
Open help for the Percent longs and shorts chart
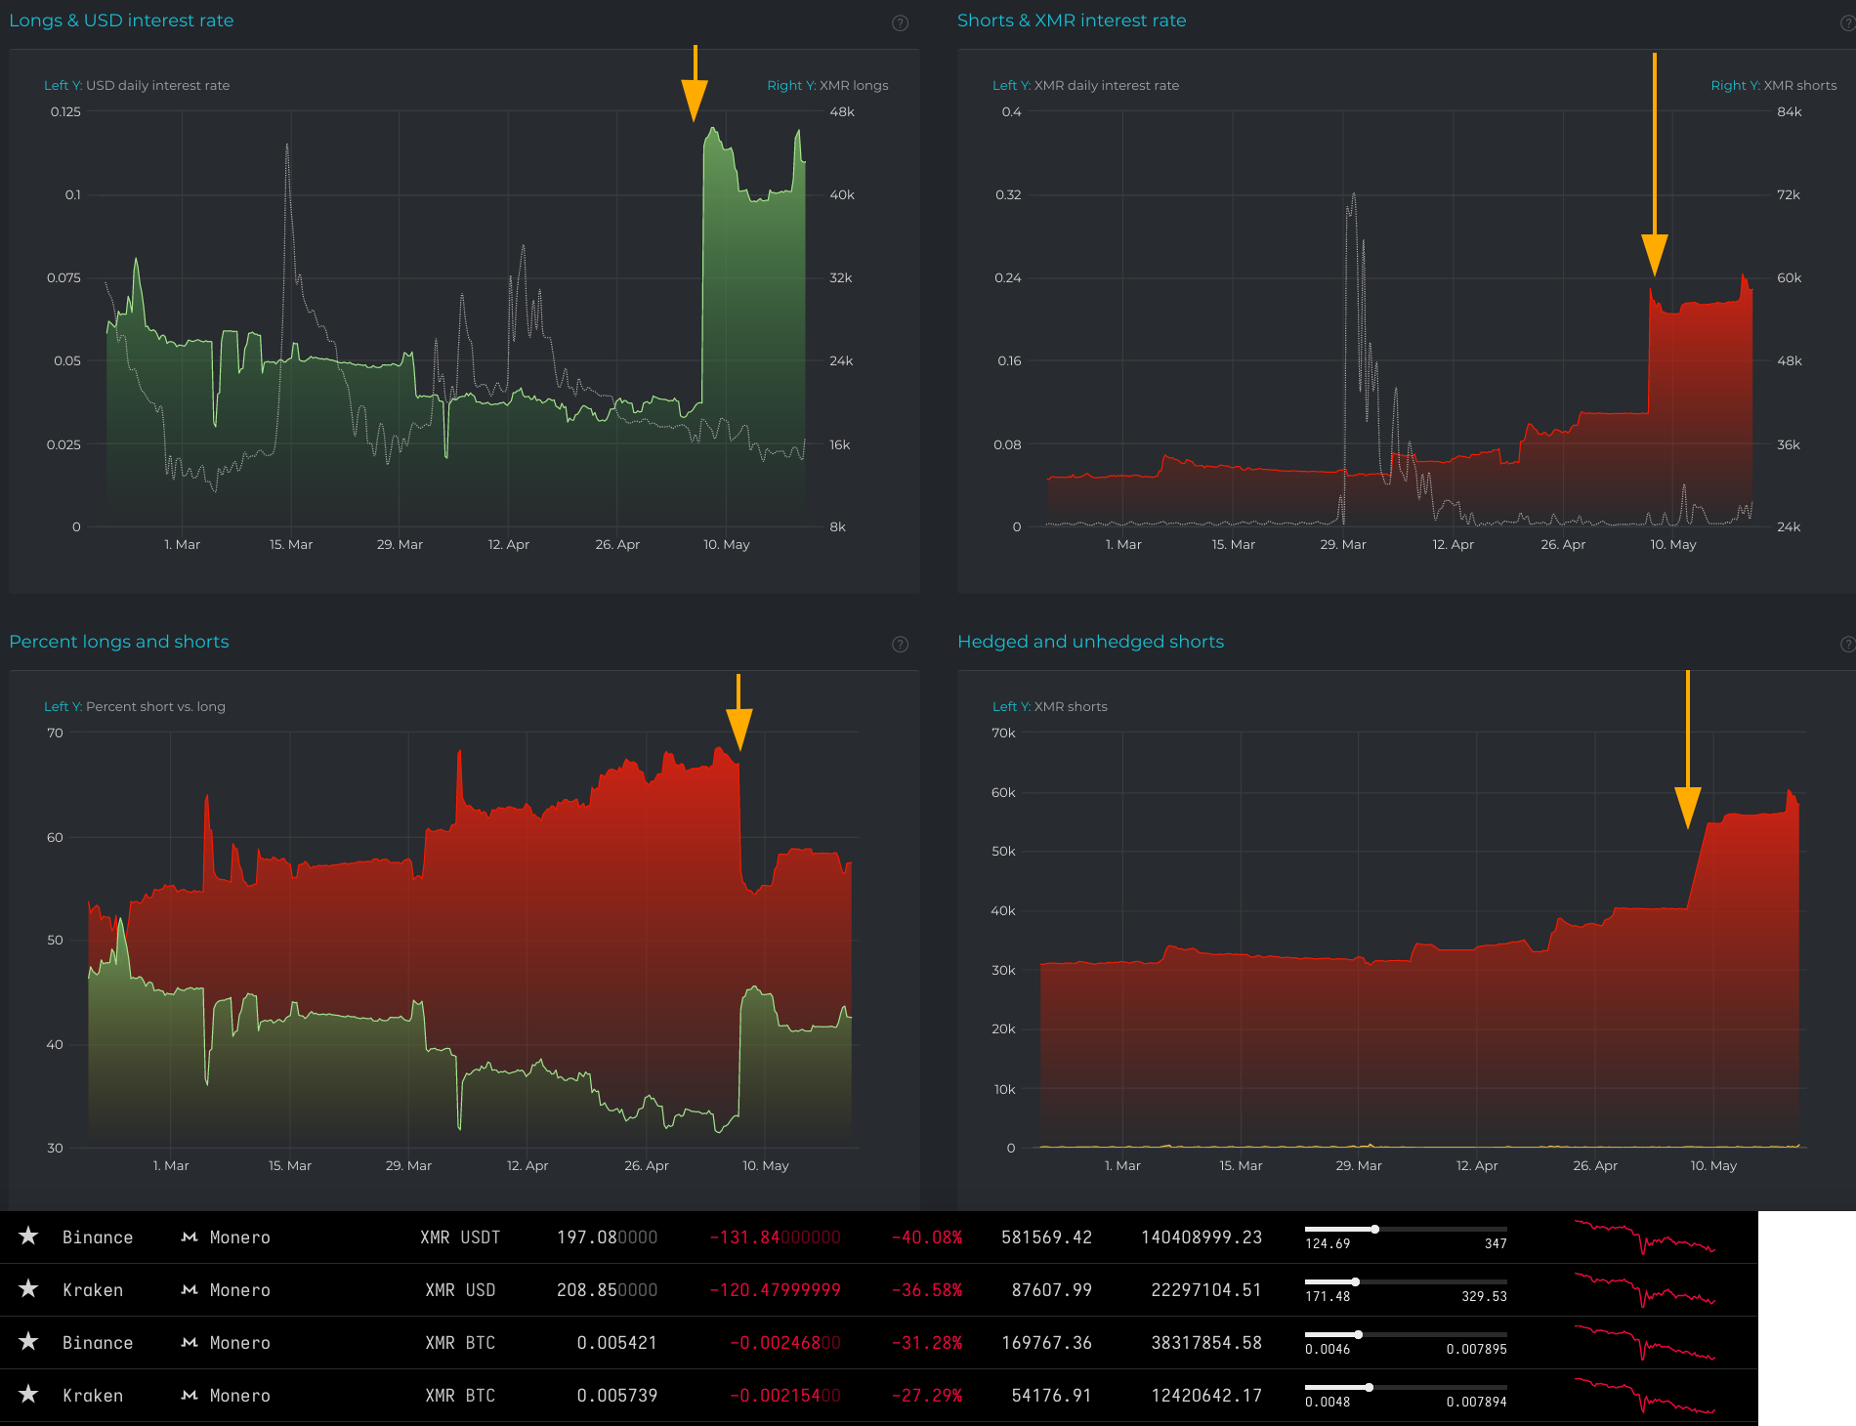coord(901,644)
